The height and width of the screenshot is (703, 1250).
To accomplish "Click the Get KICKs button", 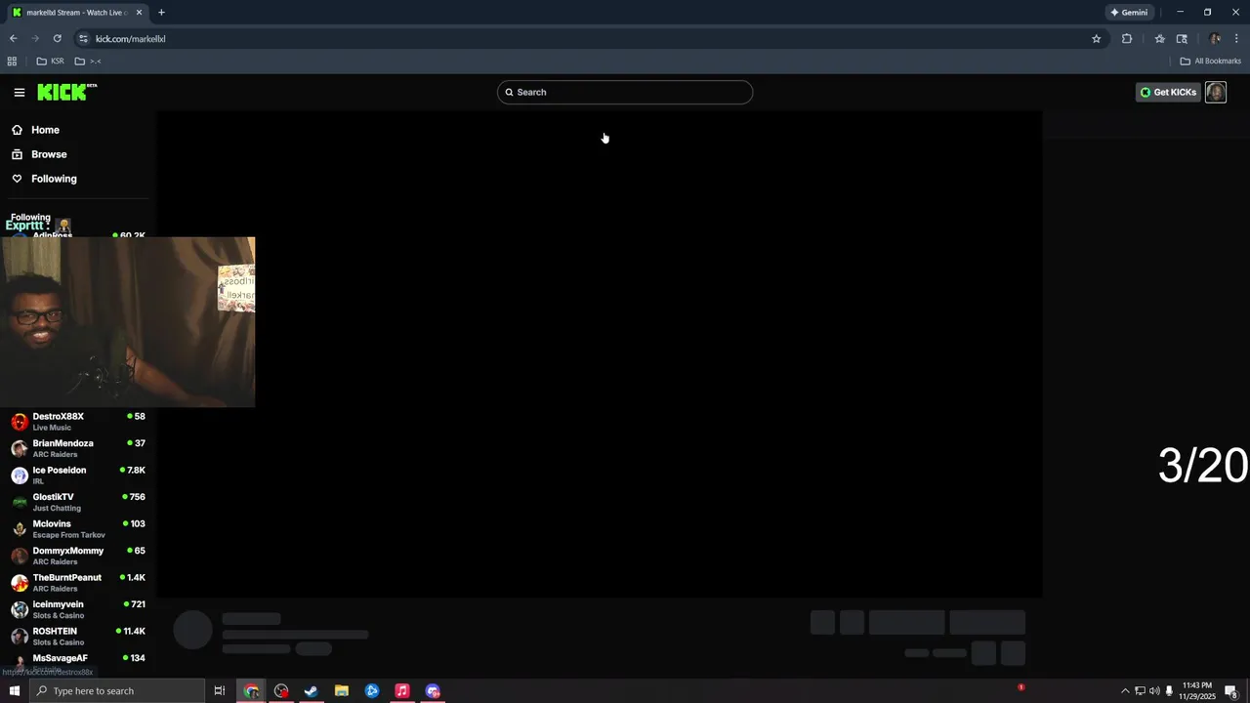I will [x=1168, y=92].
